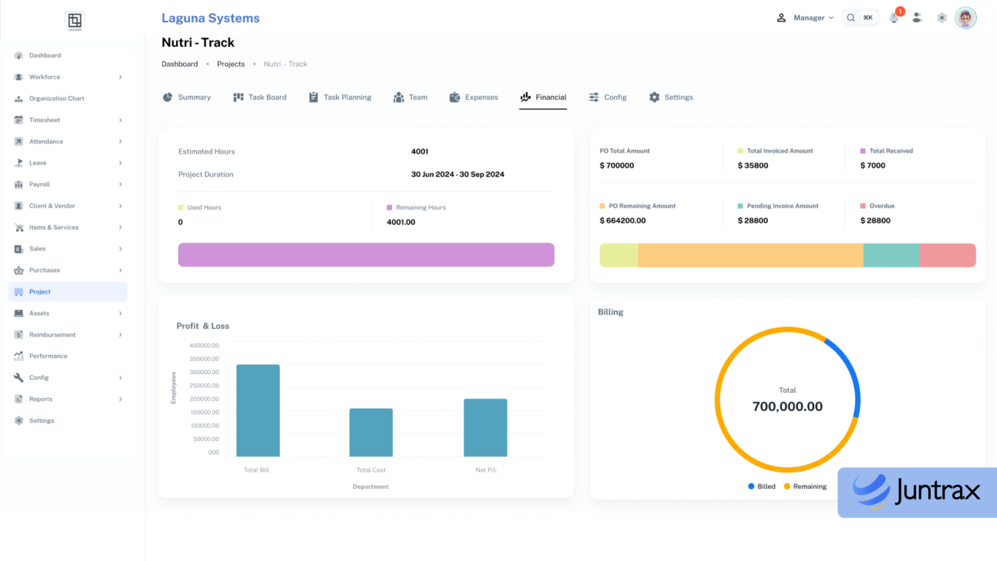Image resolution: width=997 pixels, height=561 pixels.
Task: Expand the Workforce sidebar menu
Action: pyautogui.click(x=68, y=77)
